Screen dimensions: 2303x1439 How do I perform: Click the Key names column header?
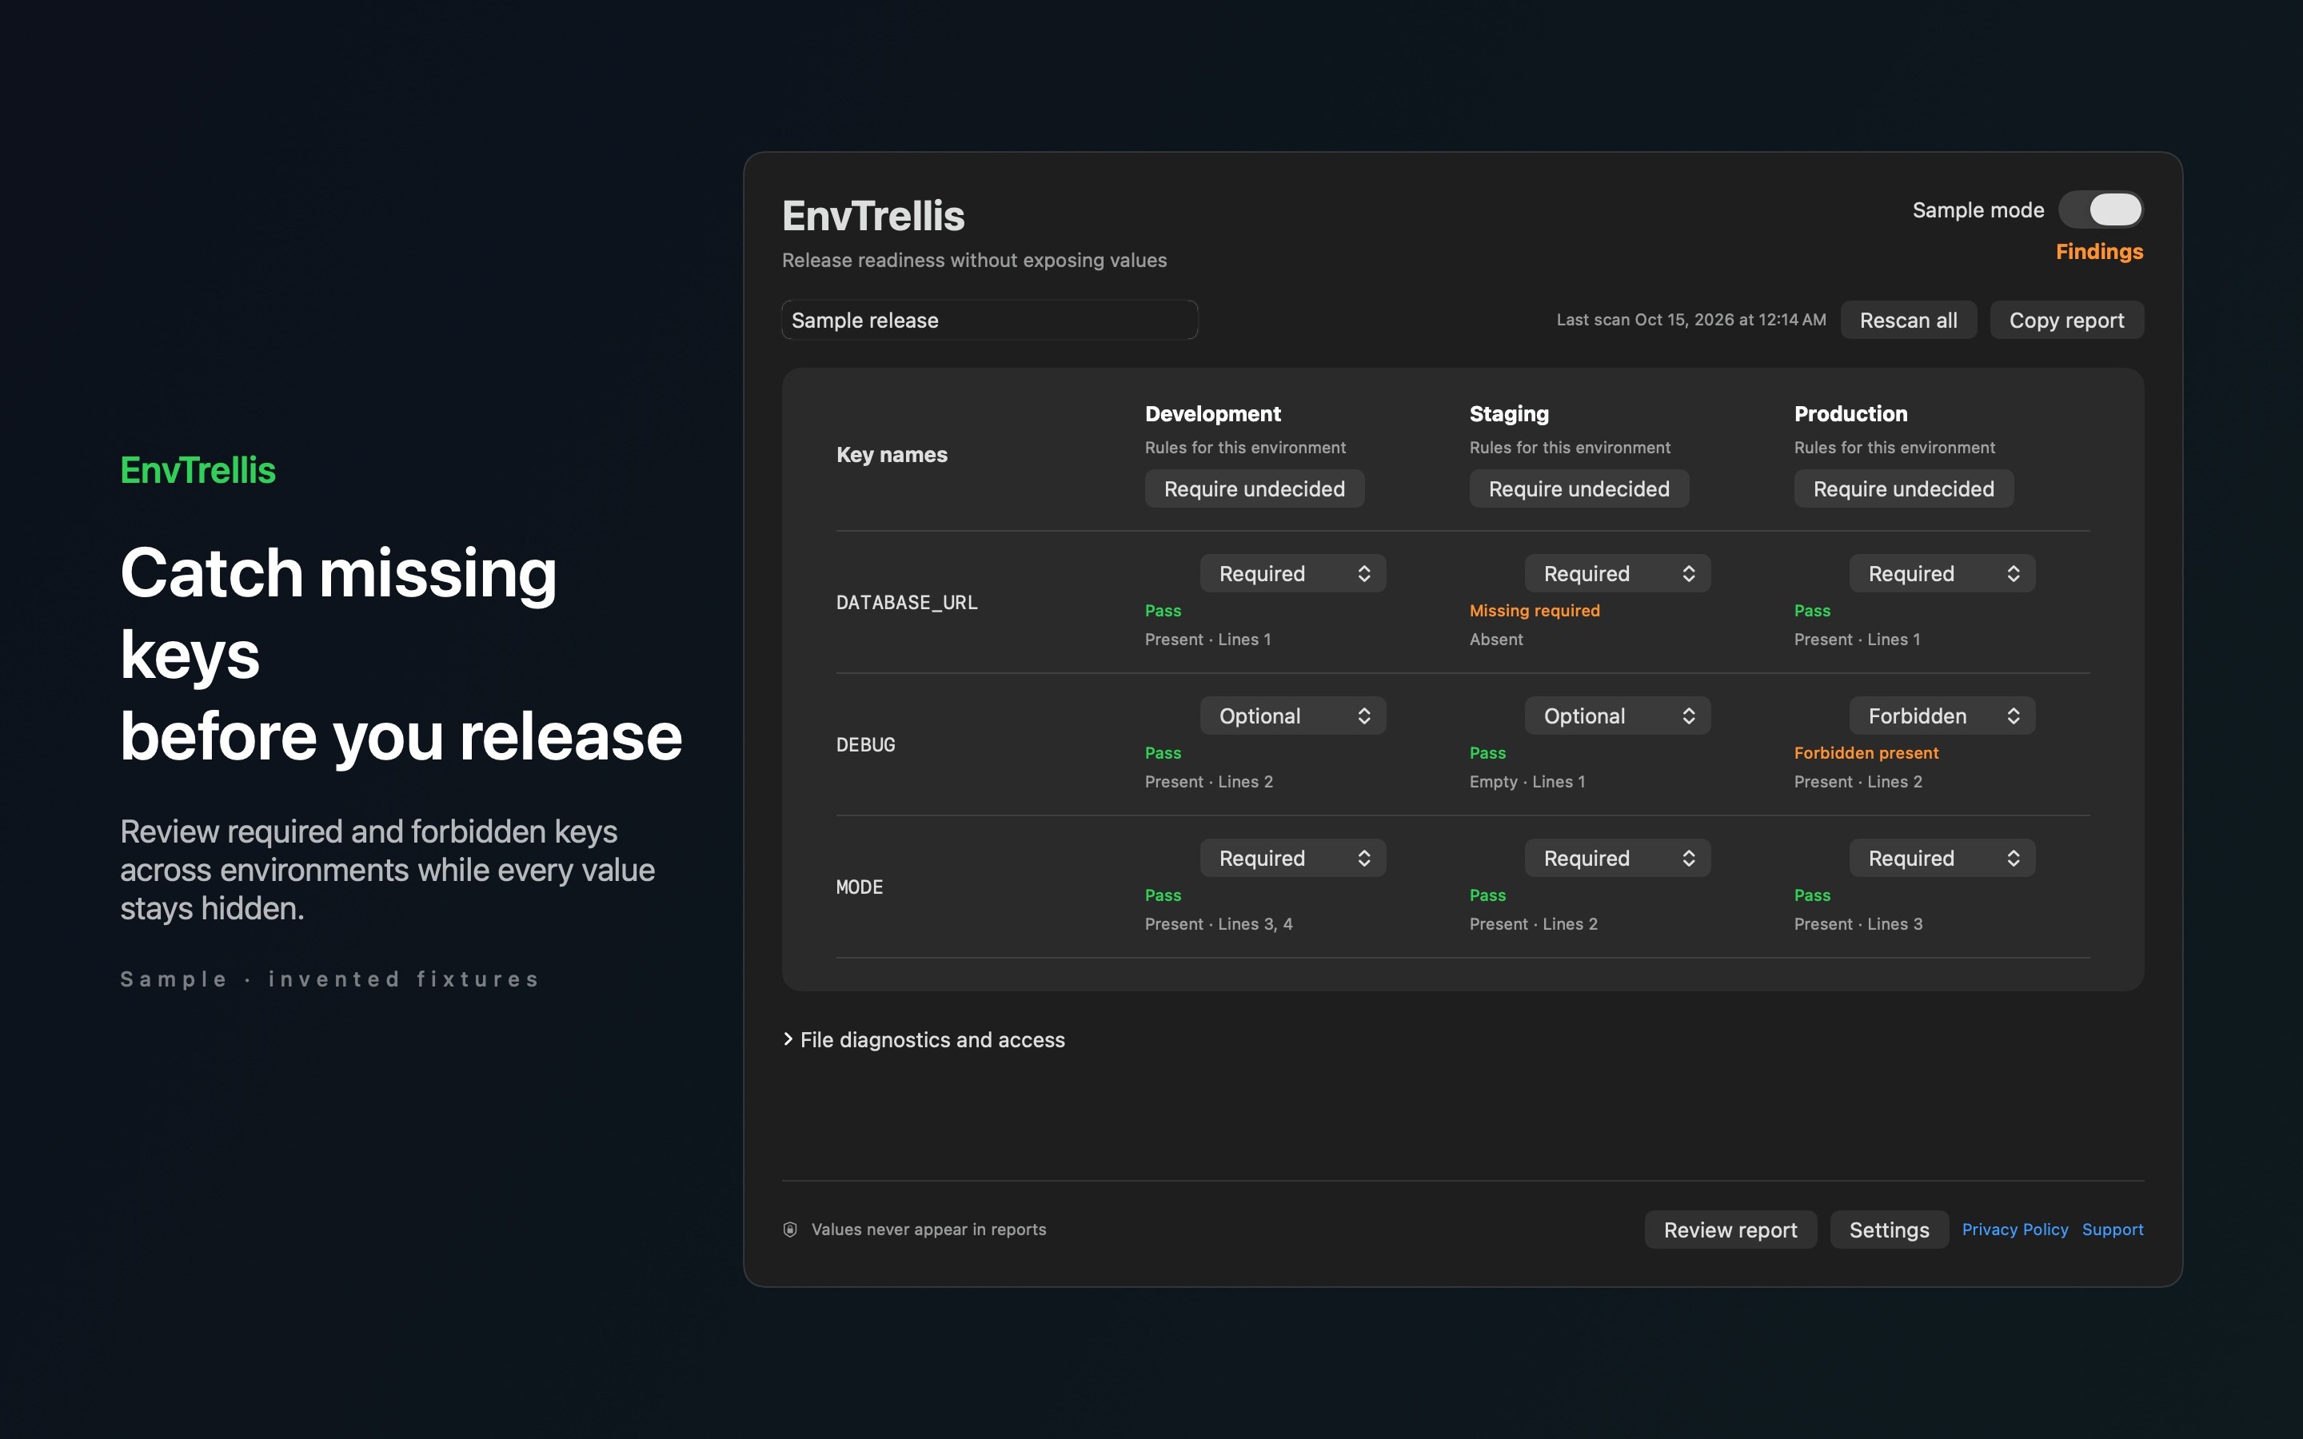(x=892, y=454)
